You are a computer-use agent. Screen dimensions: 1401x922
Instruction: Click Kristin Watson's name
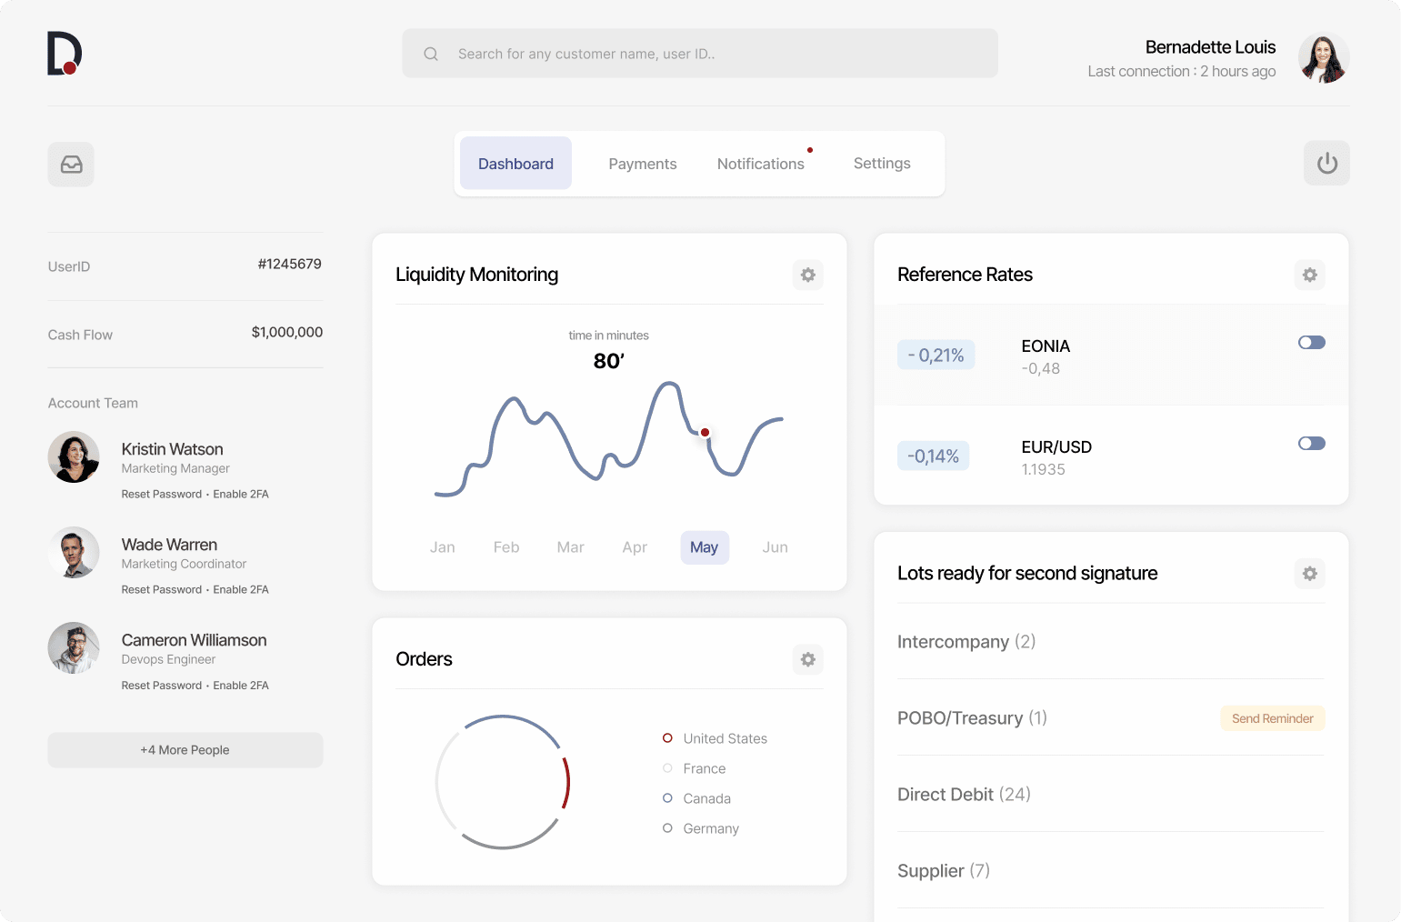pyautogui.click(x=173, y=449)
